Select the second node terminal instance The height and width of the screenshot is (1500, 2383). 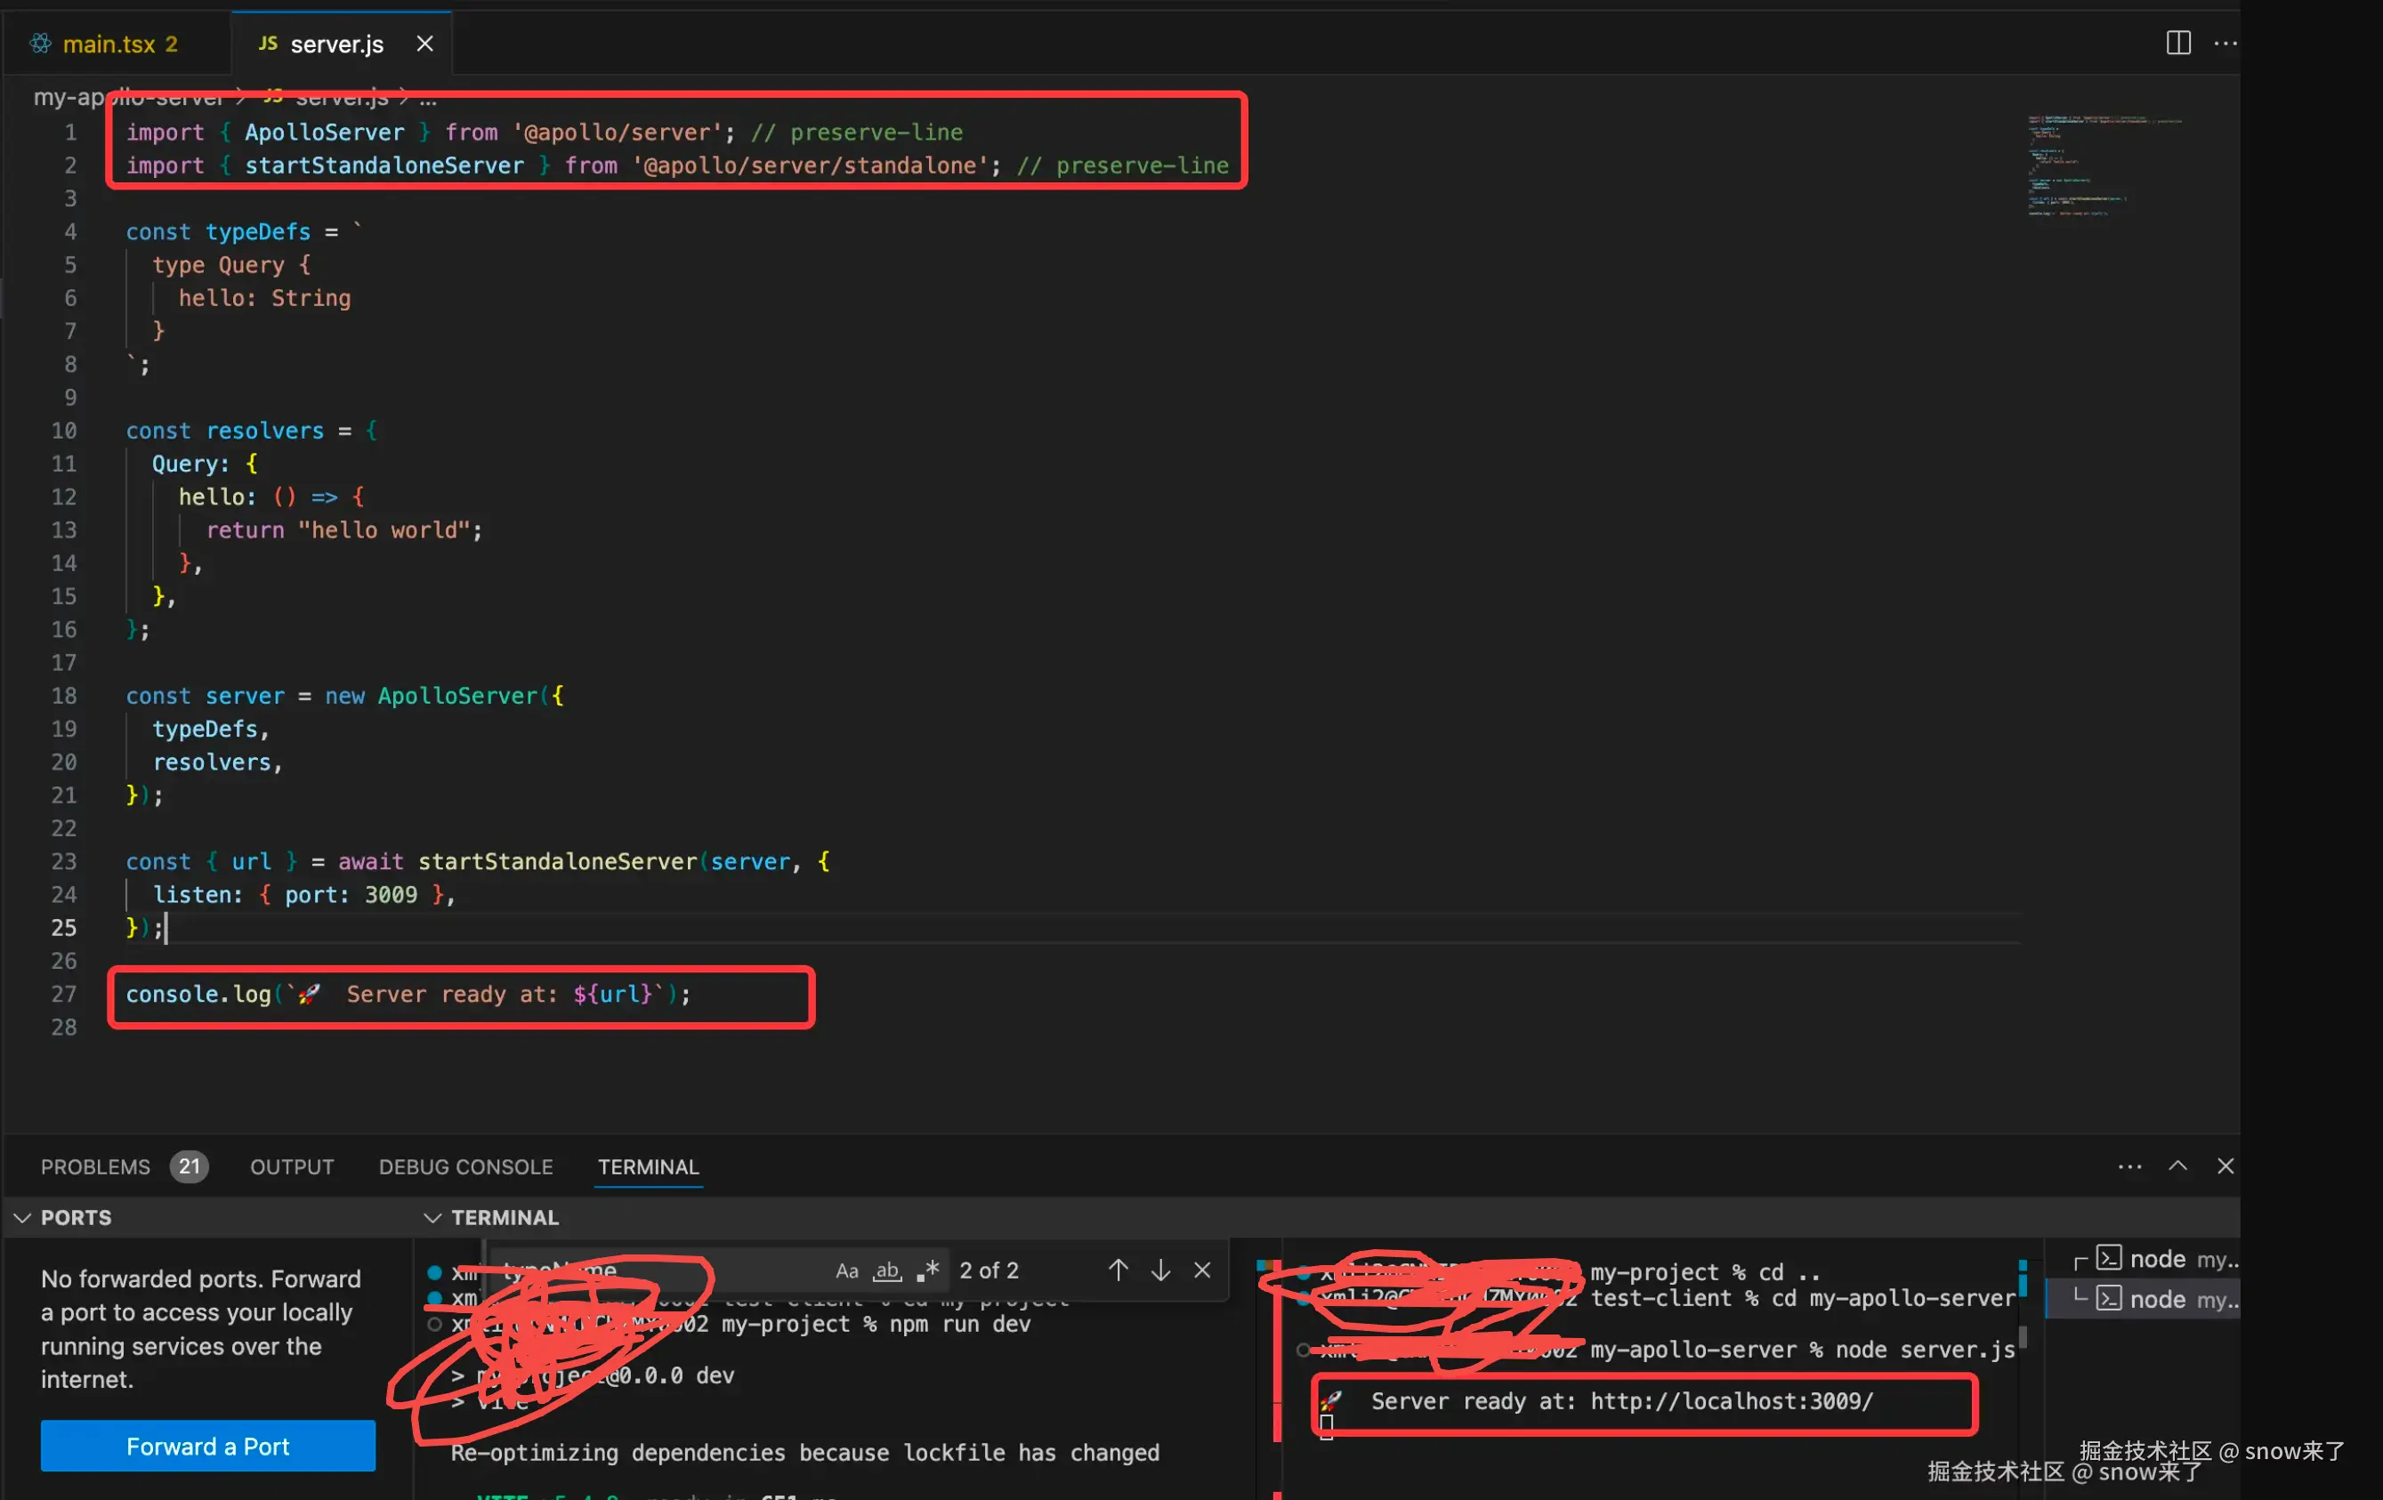coord(2156,1299)
